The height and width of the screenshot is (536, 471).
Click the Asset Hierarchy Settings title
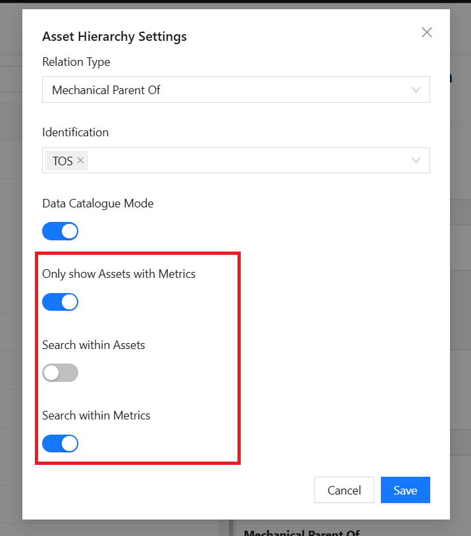[x=114, y=36]
